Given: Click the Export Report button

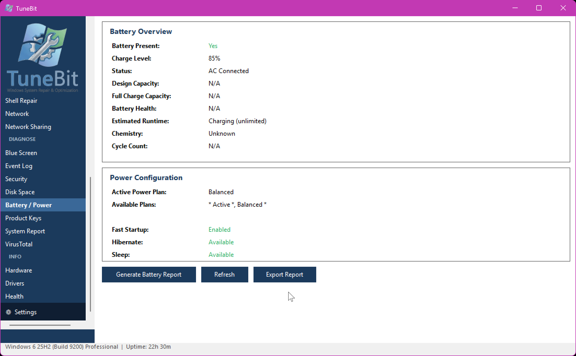Looking at the screenshot, I should pyautogui.click(x=285, y=274).
